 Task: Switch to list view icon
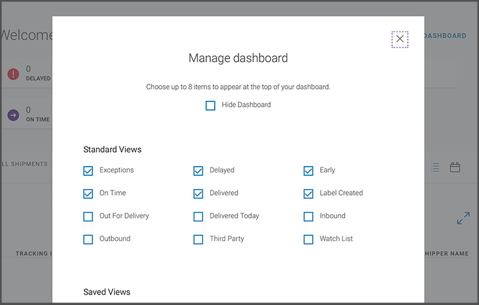pyautogui.click(x=435, y=167)
